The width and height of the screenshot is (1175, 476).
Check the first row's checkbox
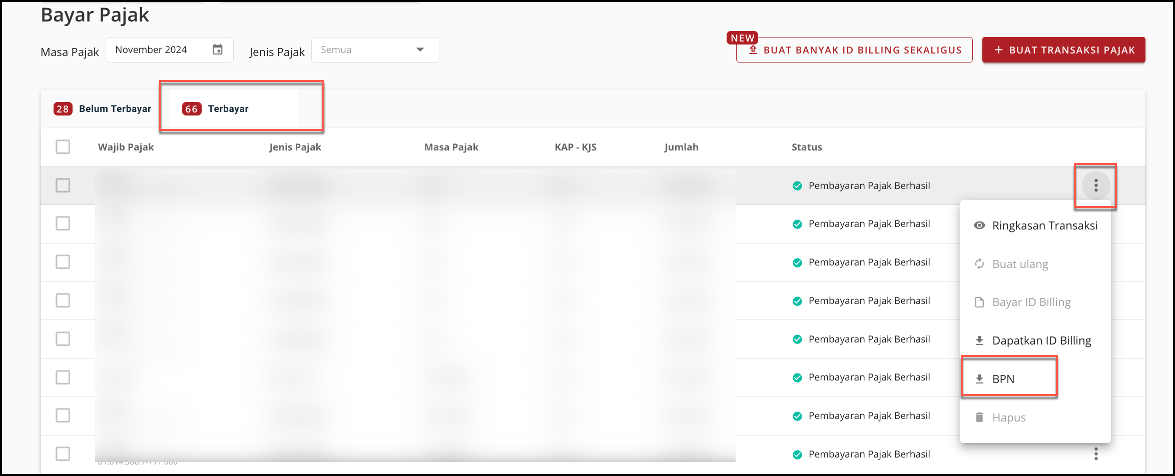63,185
